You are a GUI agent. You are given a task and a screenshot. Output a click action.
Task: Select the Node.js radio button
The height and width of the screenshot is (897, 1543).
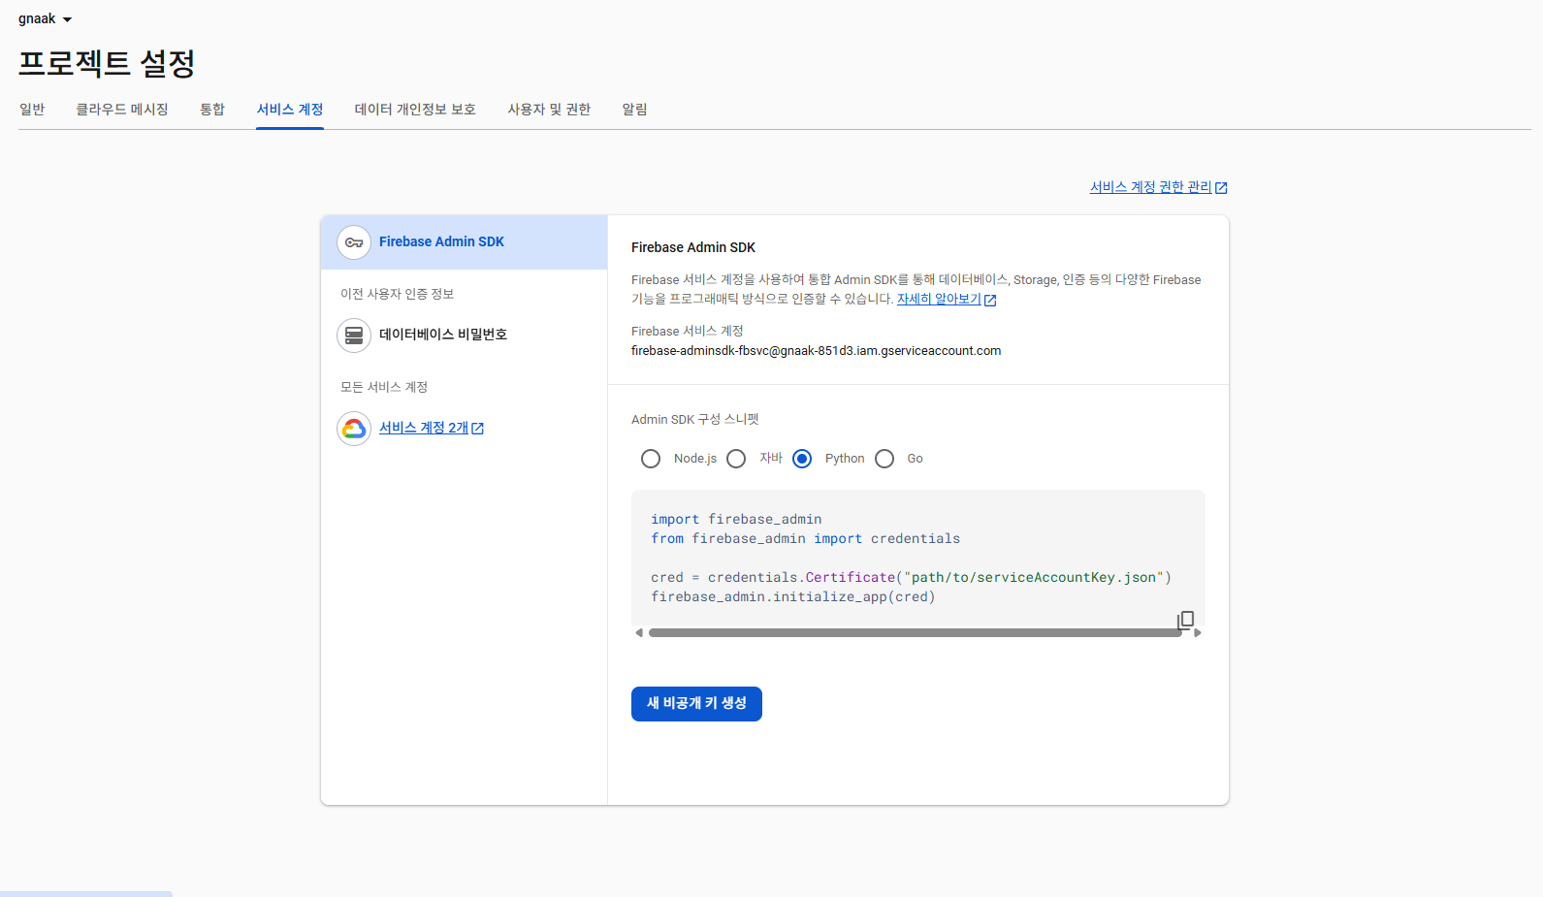tap(651, 459)
